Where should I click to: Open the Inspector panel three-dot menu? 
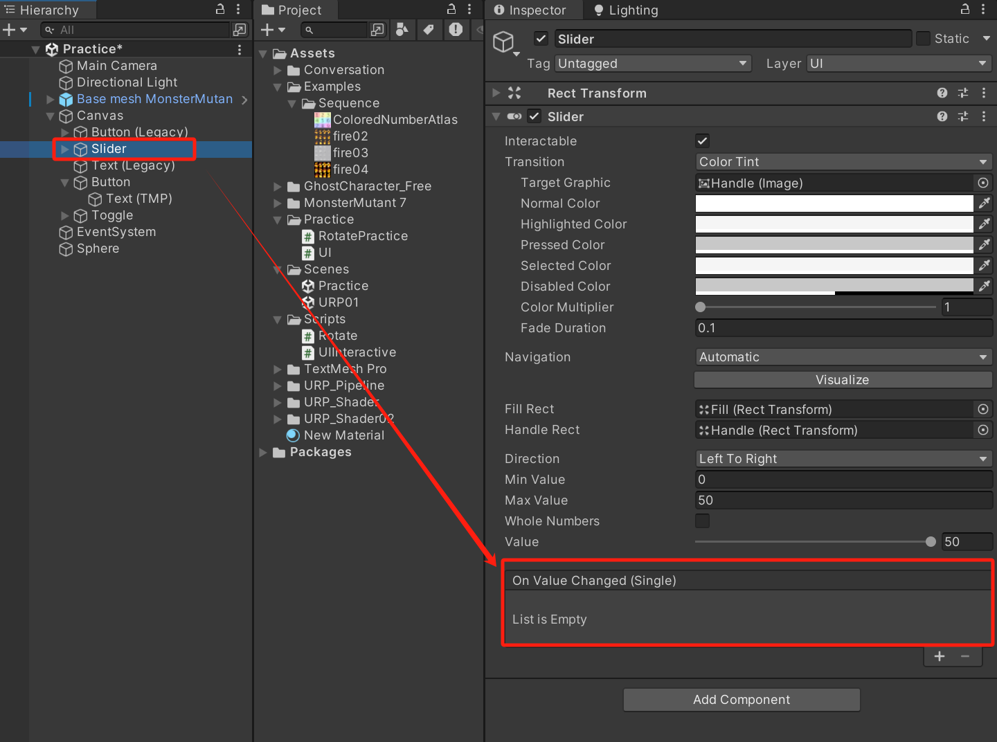pos(983,10)
